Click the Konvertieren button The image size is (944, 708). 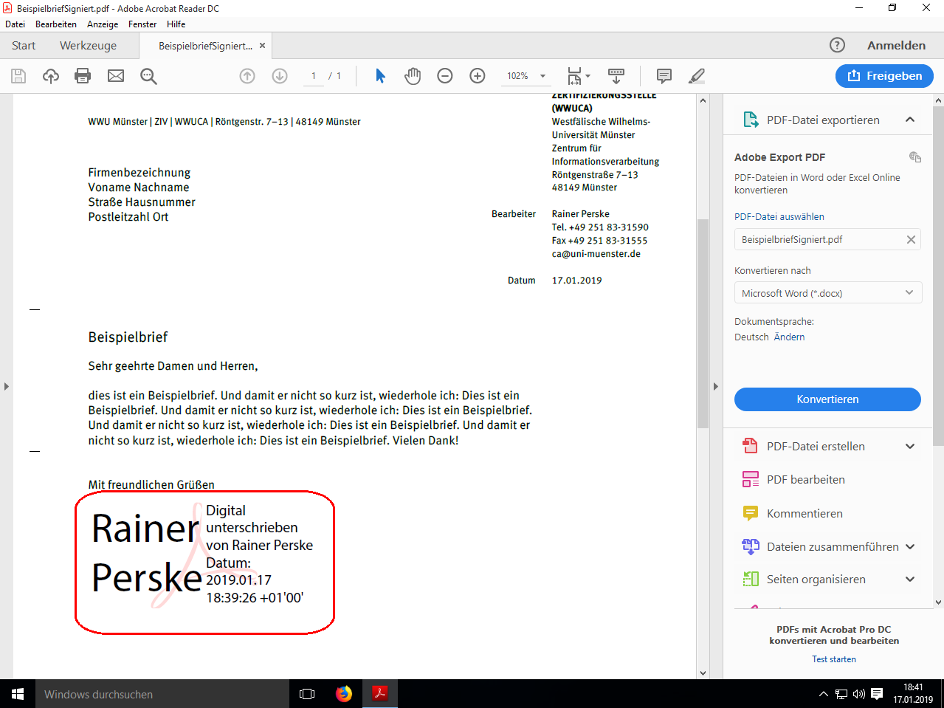point(827,399)
